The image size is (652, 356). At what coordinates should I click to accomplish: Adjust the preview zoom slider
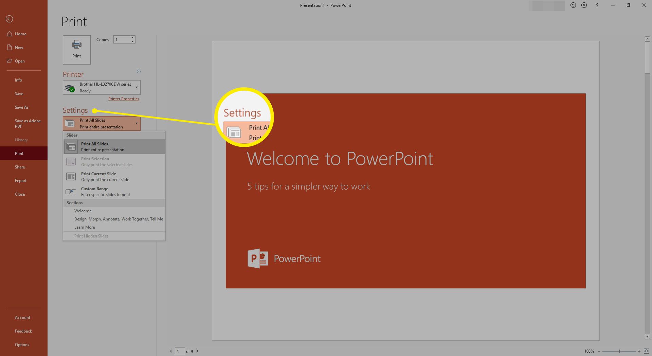(x=619, y=351)
